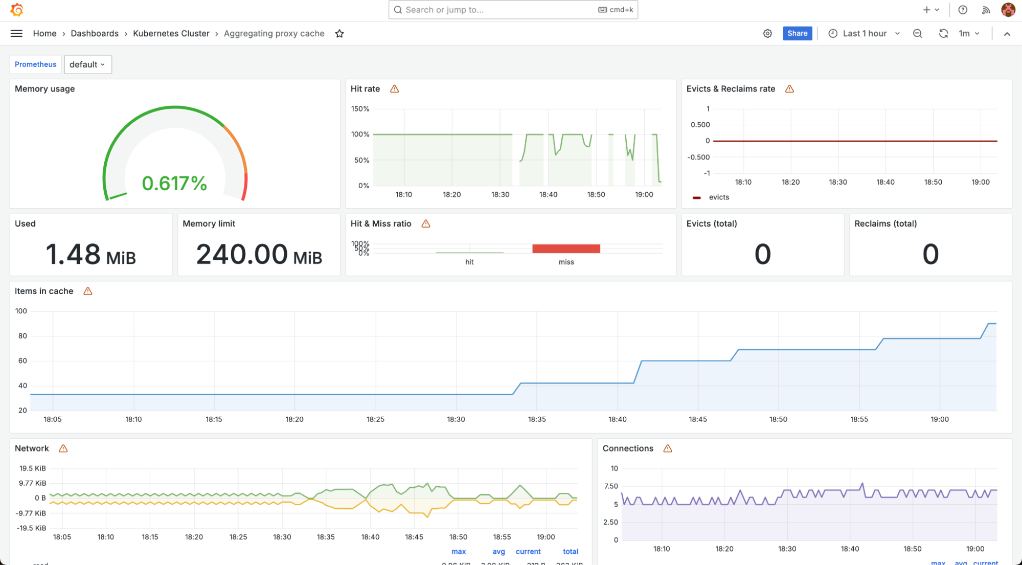Open dashboard settings gear icon

click(767, 33)
